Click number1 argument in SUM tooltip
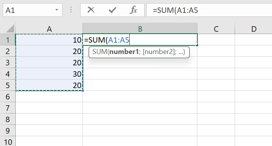272x146 pixels. tap(124, 52)
